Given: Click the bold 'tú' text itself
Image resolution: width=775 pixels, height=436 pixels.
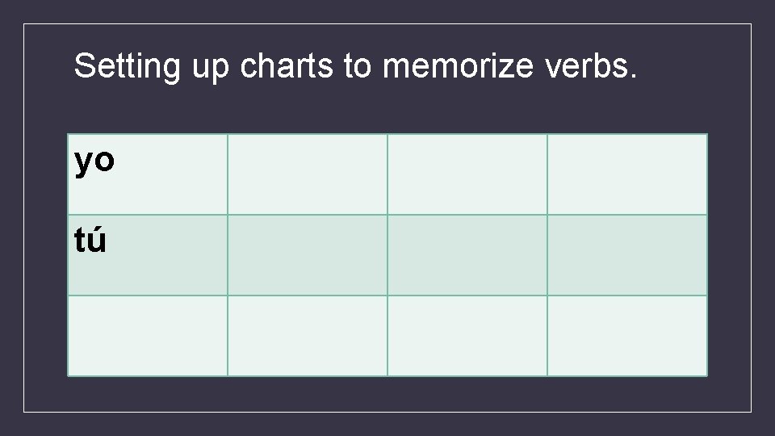Looking at the screenshot, I should pos(90,239).
